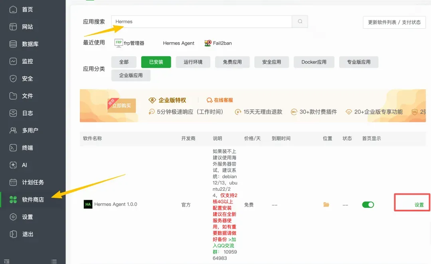The height and width of the screenshot is (264, 431).
Task: Toggle Hermes Agent 首页显示 switch
Action: click(x=368, y=205)
